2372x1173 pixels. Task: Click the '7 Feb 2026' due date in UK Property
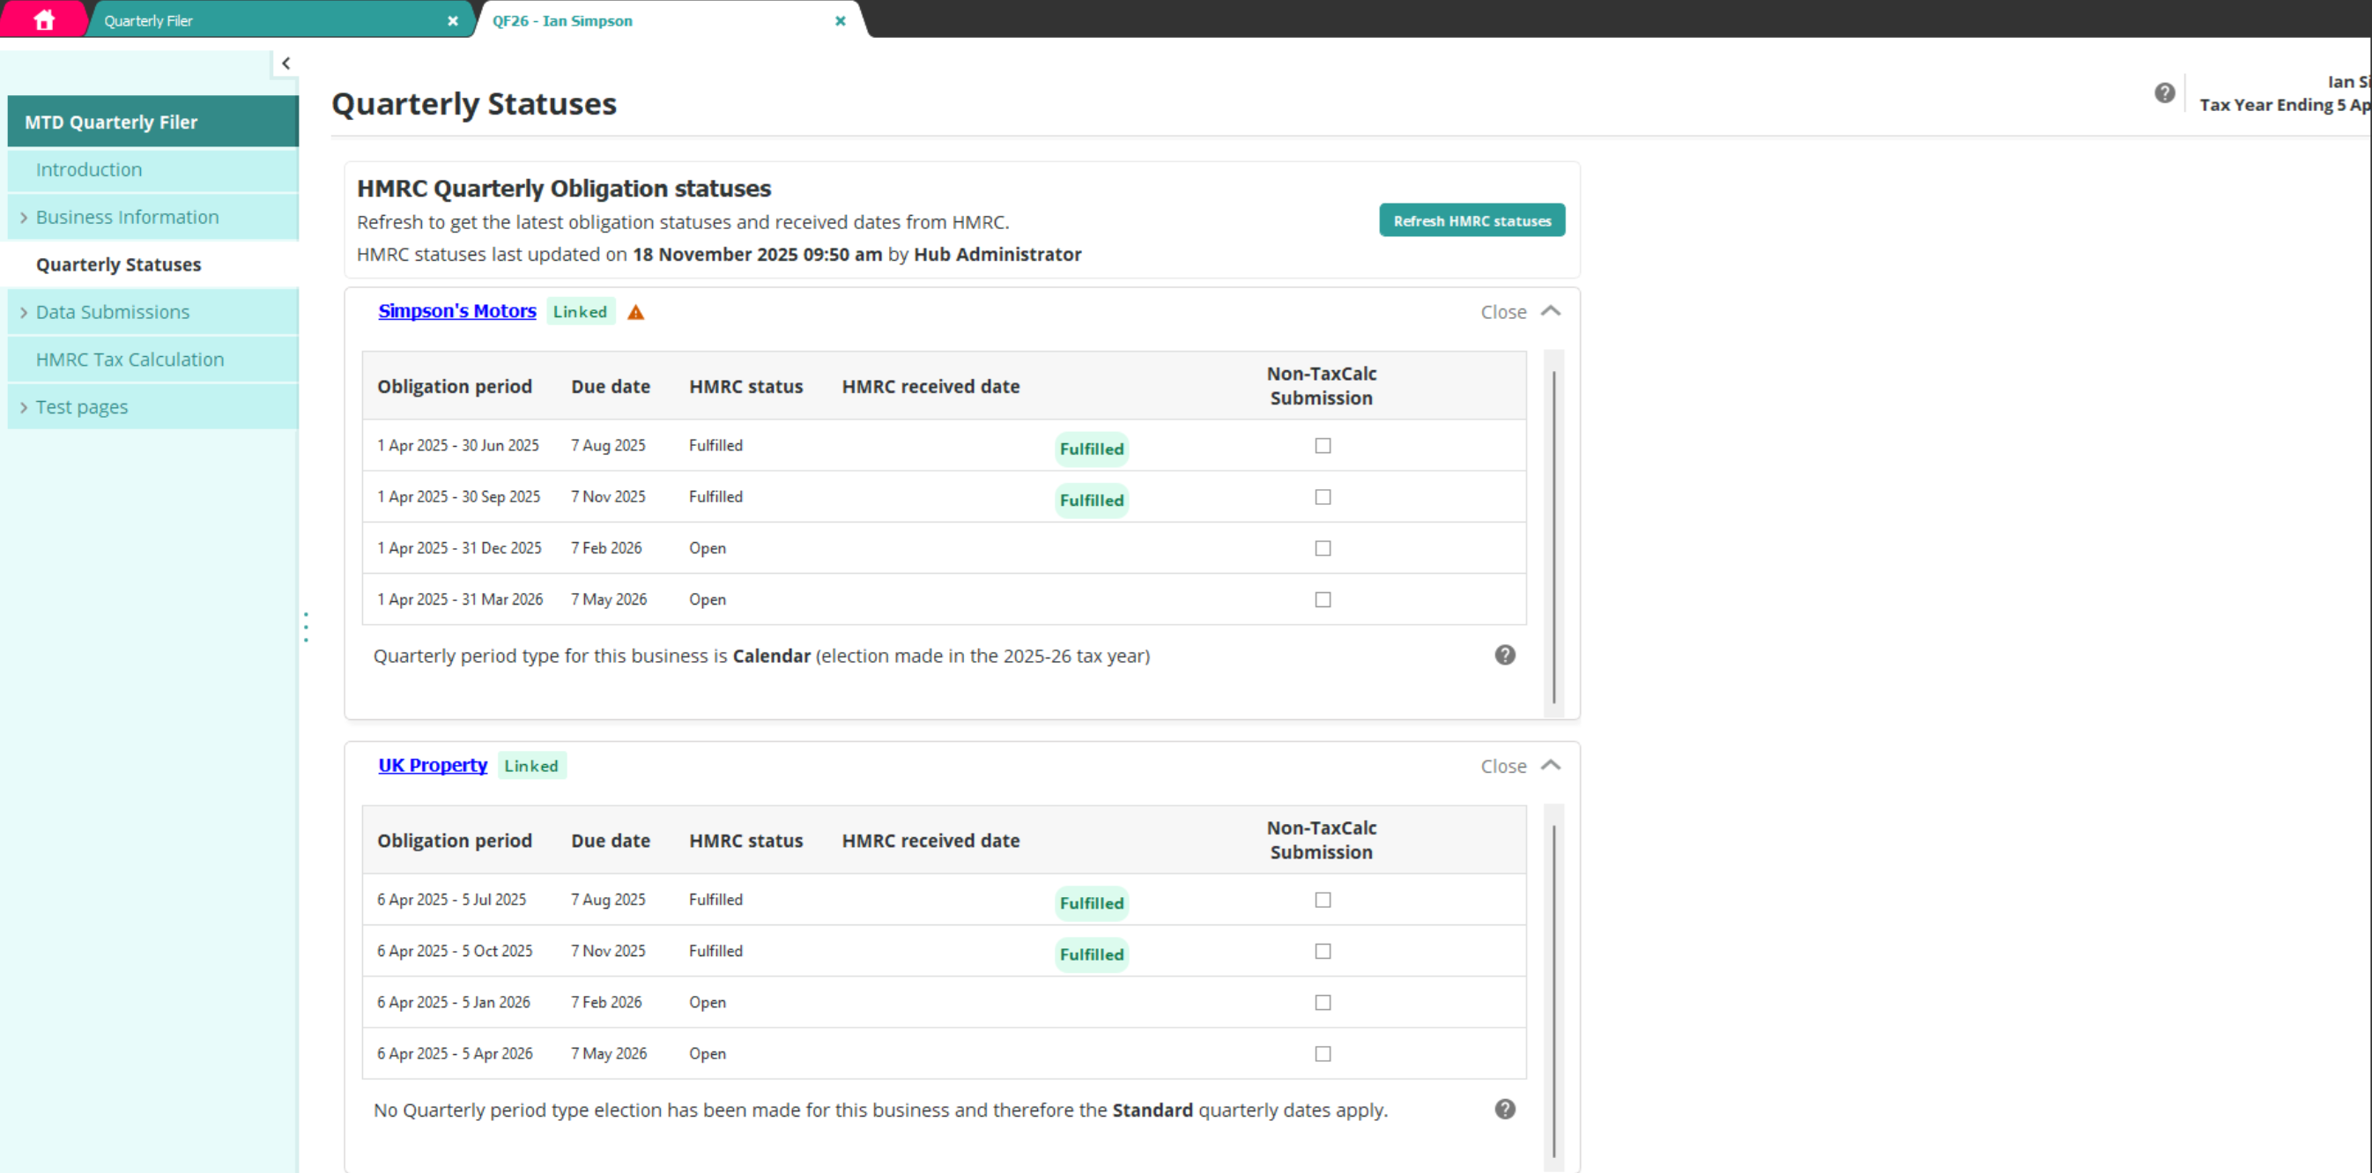point(606,1002)
